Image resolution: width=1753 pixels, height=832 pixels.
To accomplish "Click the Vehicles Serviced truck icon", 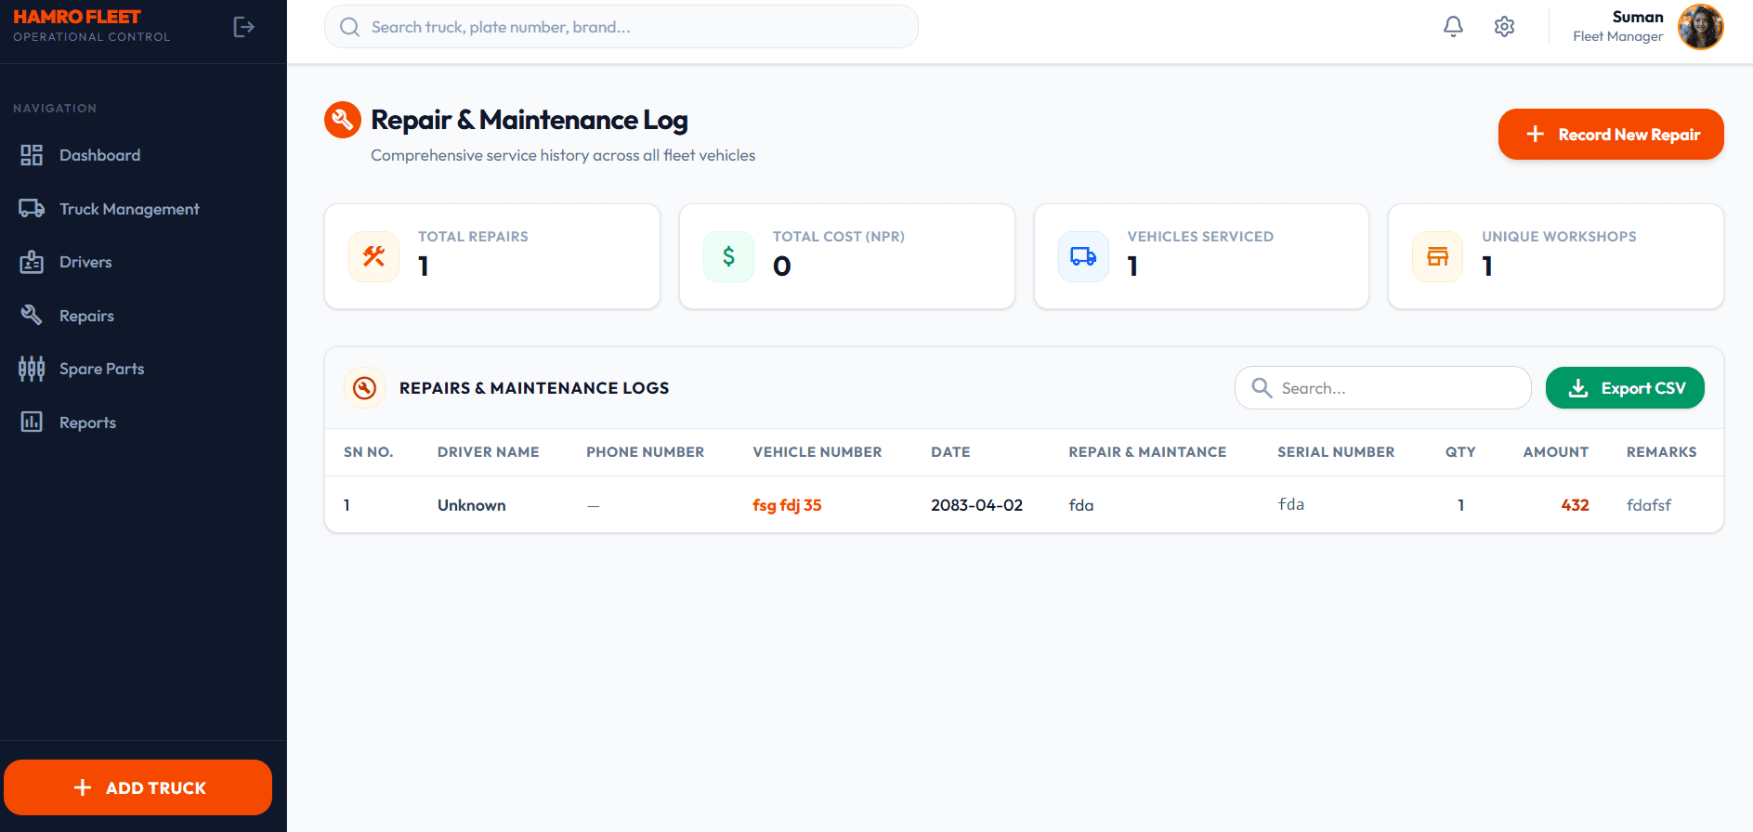I will click(1083, 256).
